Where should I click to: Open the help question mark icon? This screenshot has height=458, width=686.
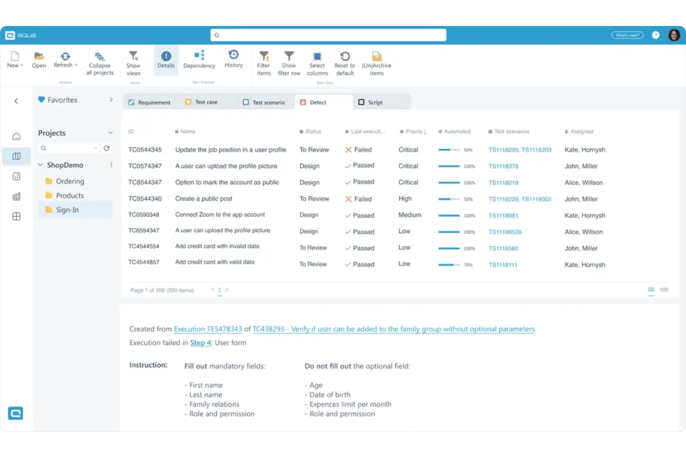[x=655, y=35]
